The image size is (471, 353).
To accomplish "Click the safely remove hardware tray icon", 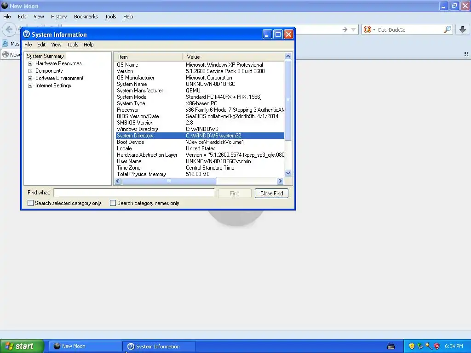I will click(x=420, y=346).
